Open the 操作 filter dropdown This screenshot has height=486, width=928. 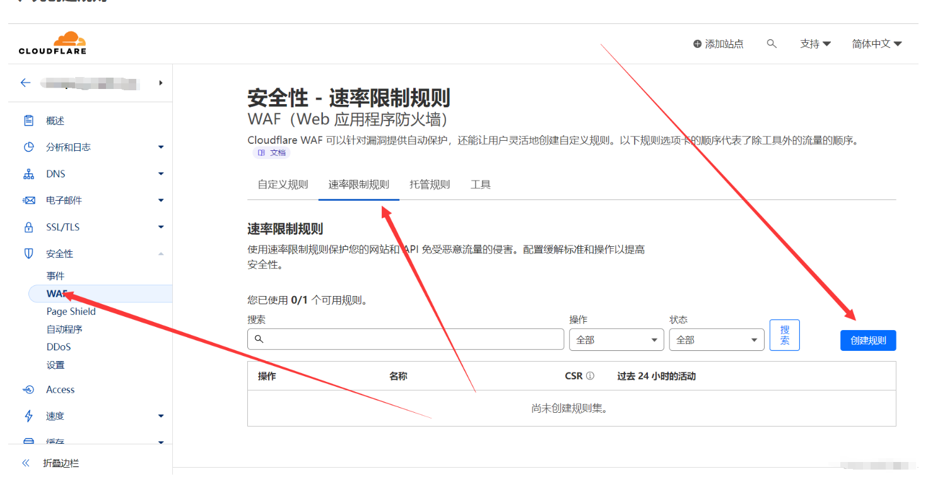(x=616, y=340)
